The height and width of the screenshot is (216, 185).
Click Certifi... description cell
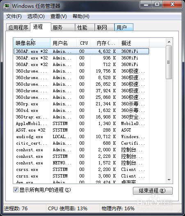133,143
